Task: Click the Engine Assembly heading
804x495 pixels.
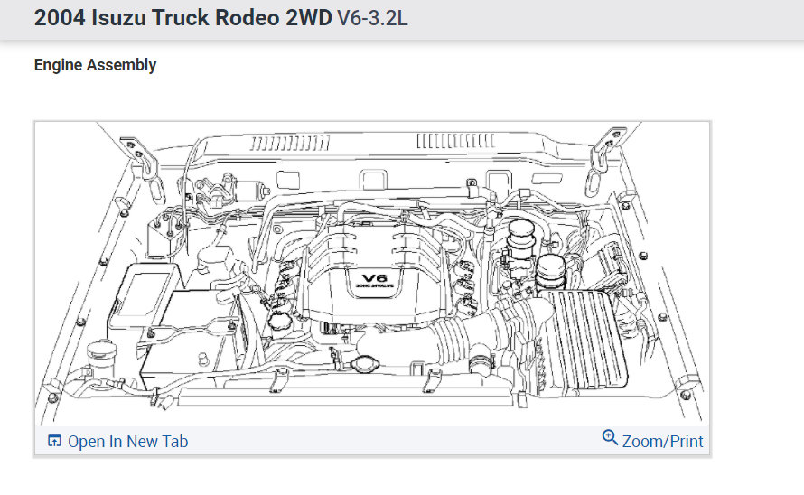Action: (95, 65)
